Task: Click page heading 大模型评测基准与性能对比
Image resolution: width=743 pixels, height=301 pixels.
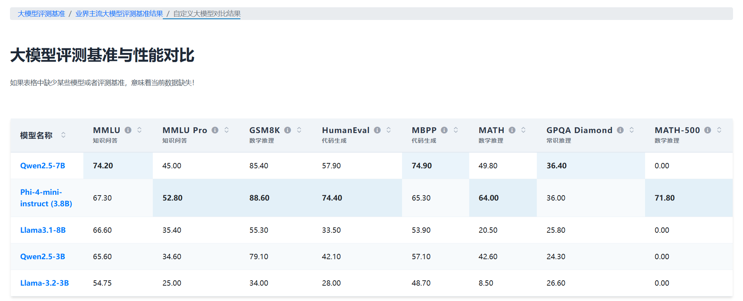Action: 102,55
